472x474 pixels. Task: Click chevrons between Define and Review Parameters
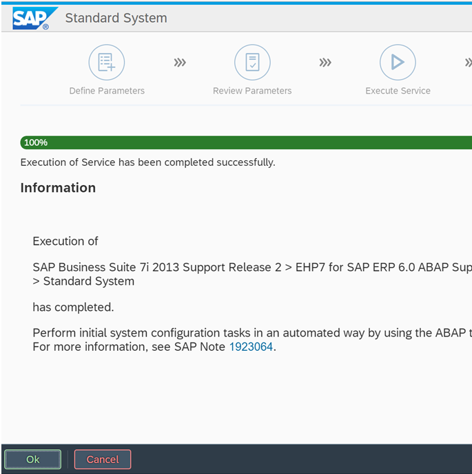(x=180, y=63)
